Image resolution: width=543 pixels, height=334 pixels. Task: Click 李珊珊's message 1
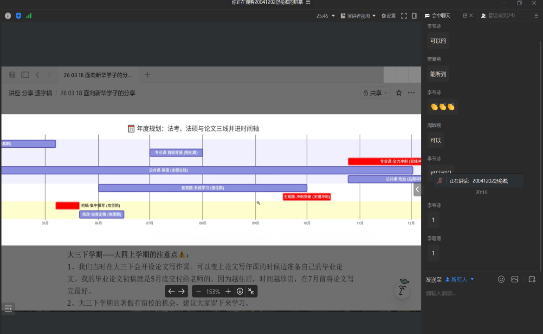[x=433, y=253]
